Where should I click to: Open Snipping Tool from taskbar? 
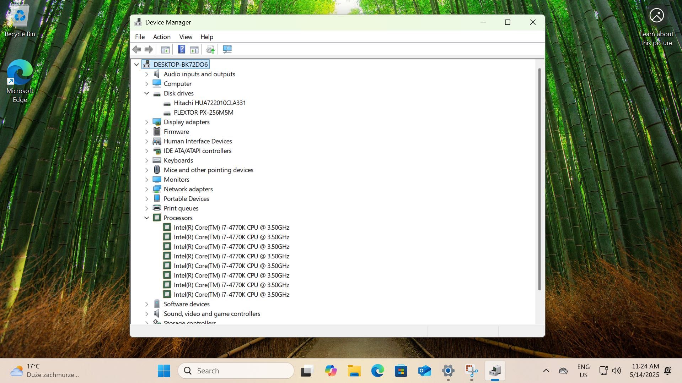[x=472, y=371]
